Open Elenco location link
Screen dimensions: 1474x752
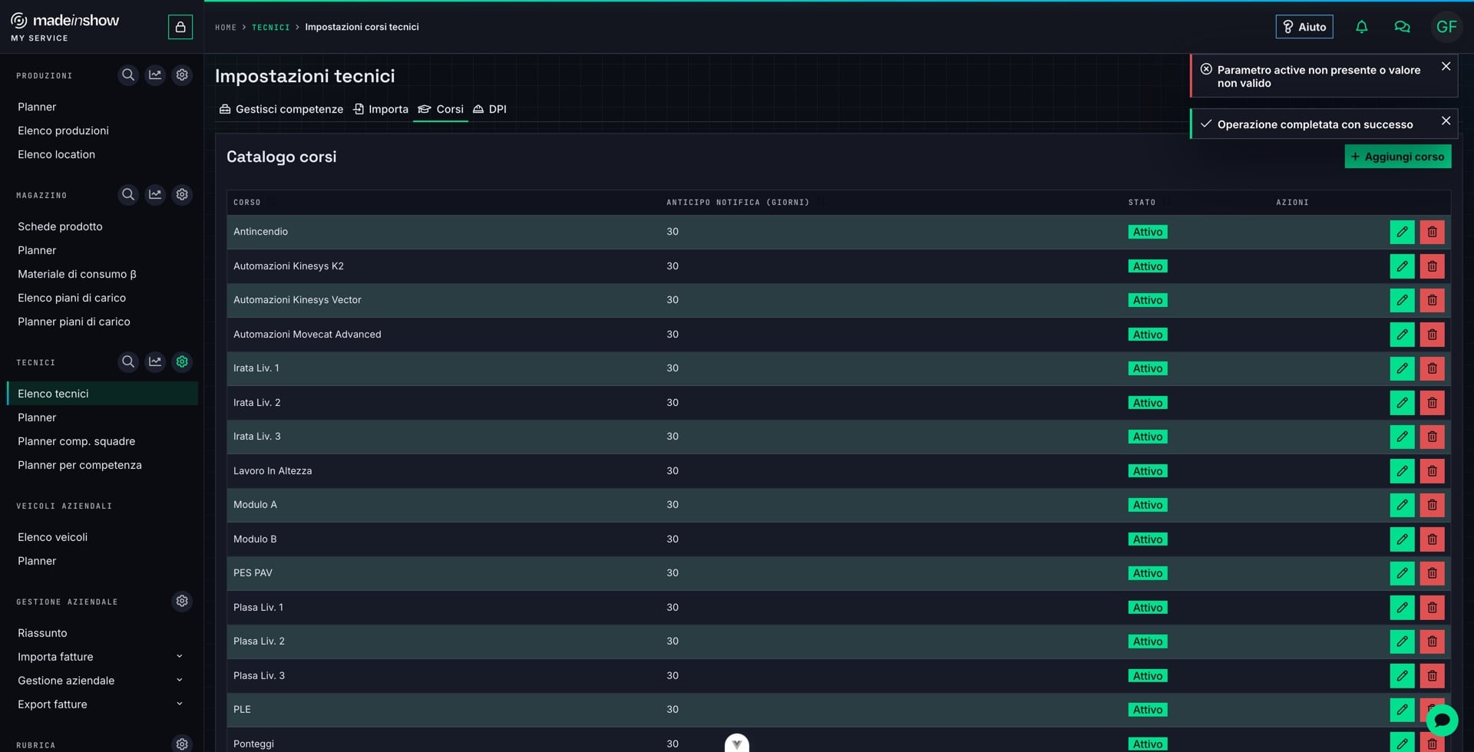coord(56,154)
